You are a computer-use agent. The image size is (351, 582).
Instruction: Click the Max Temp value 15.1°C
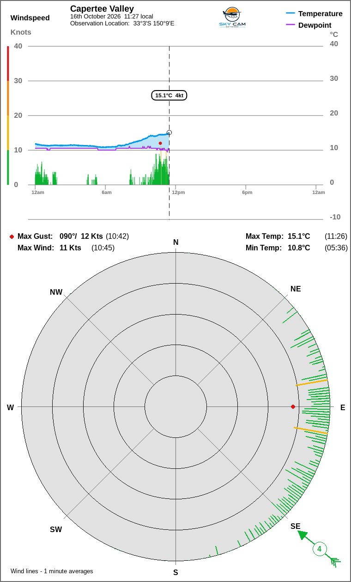coord(299,236)
